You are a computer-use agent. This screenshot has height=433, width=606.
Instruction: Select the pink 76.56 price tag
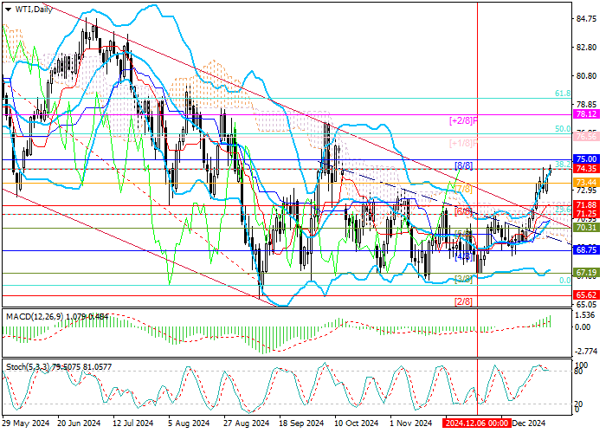point(586,136)
